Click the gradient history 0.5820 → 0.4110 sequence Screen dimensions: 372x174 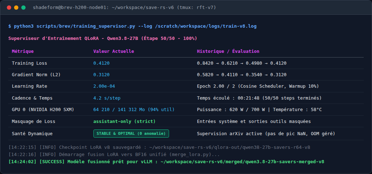pyautogui.click(x=242, y=75)
